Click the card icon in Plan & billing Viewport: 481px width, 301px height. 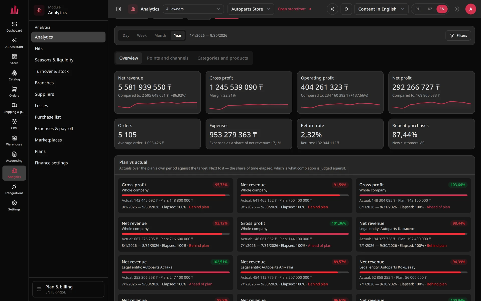click(39, 289)
